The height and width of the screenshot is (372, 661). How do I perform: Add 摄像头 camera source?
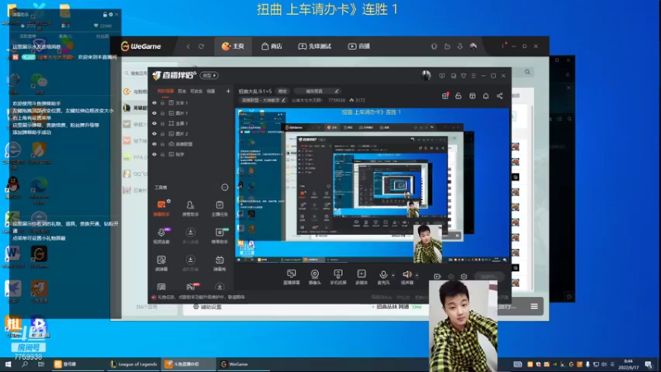pos(315,277)
